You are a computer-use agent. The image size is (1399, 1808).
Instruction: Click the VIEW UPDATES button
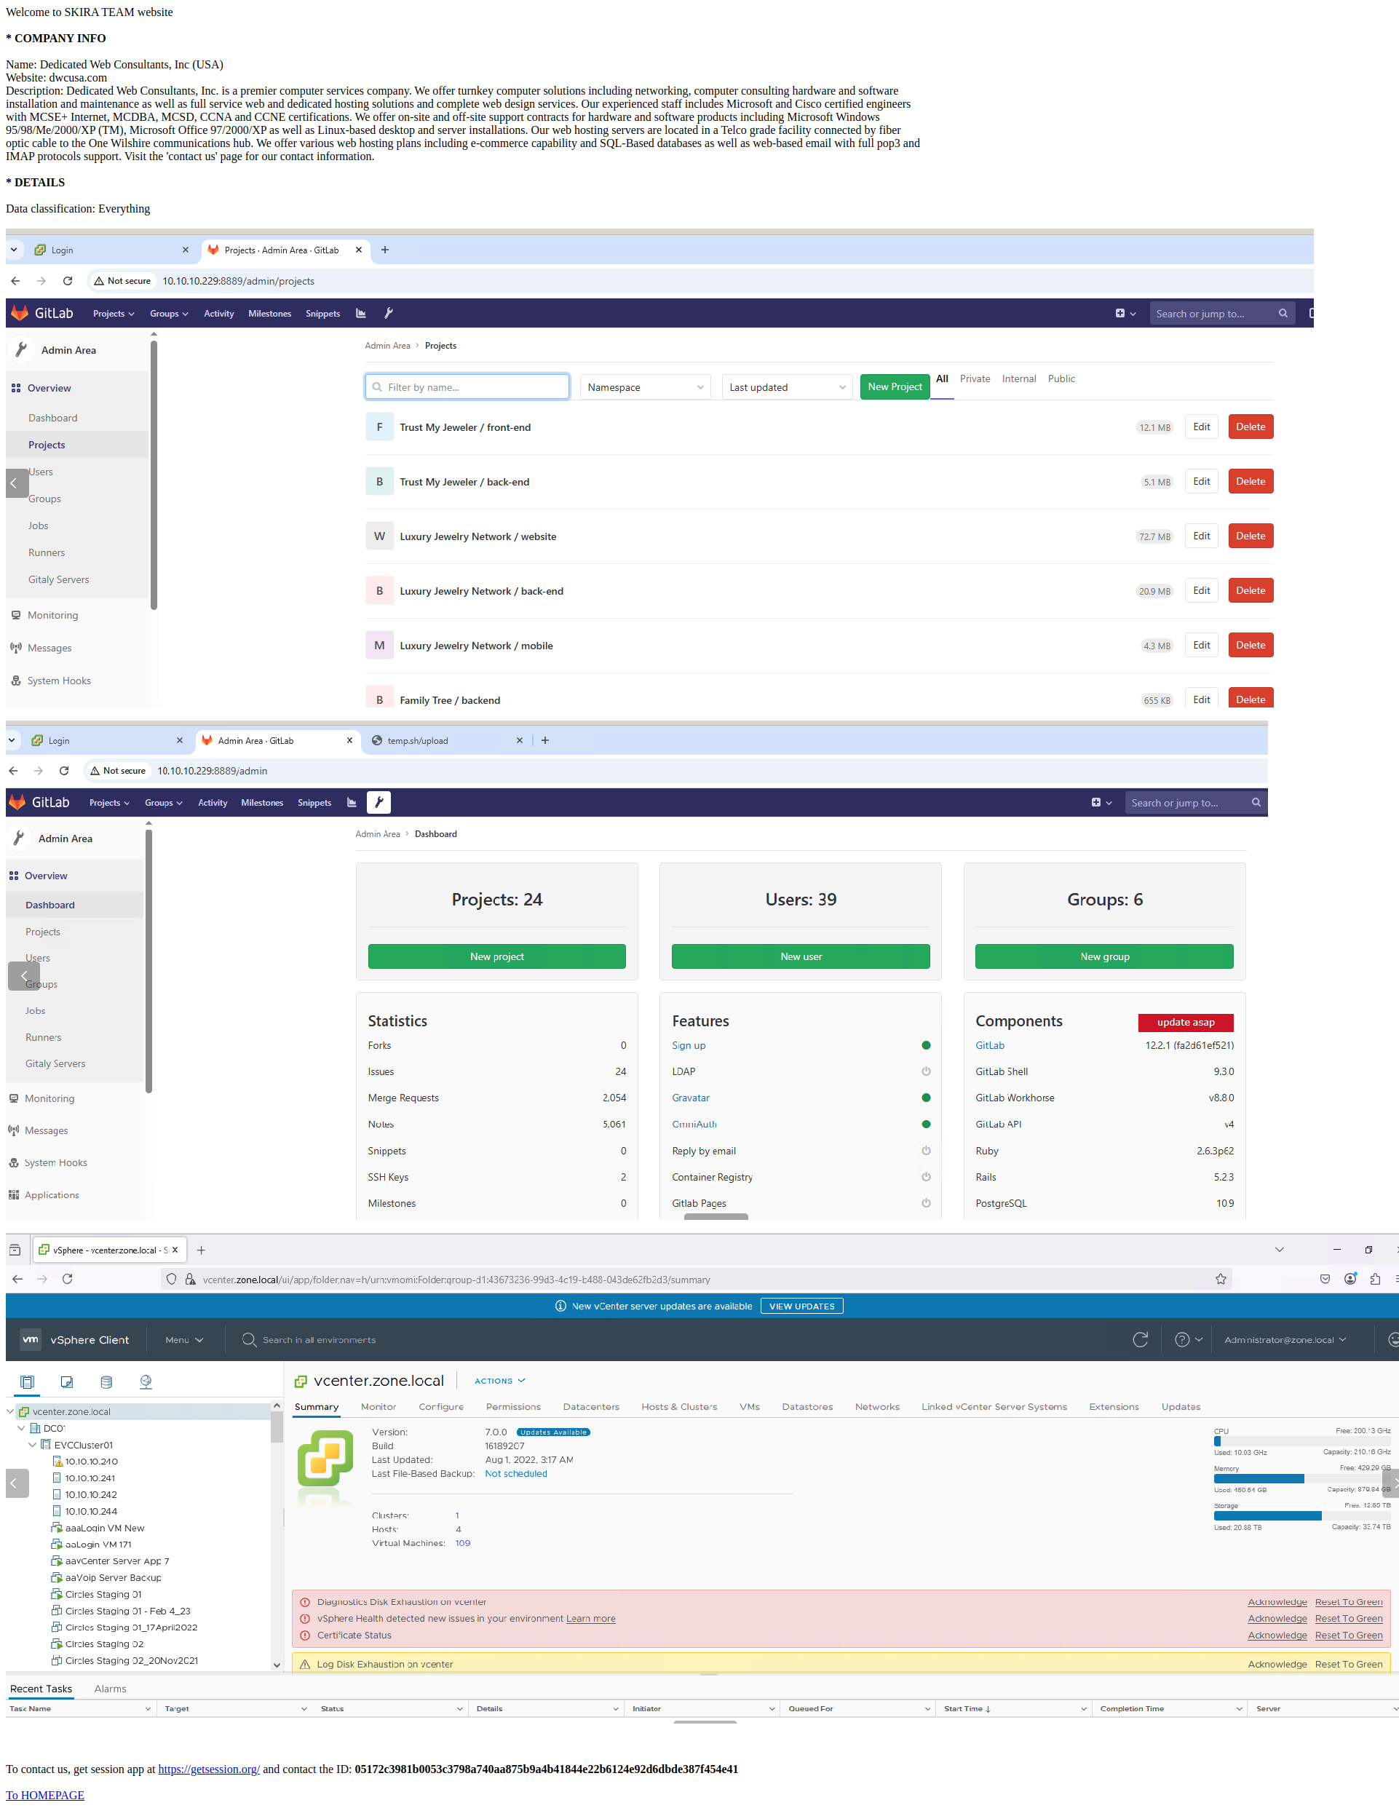801,1307
